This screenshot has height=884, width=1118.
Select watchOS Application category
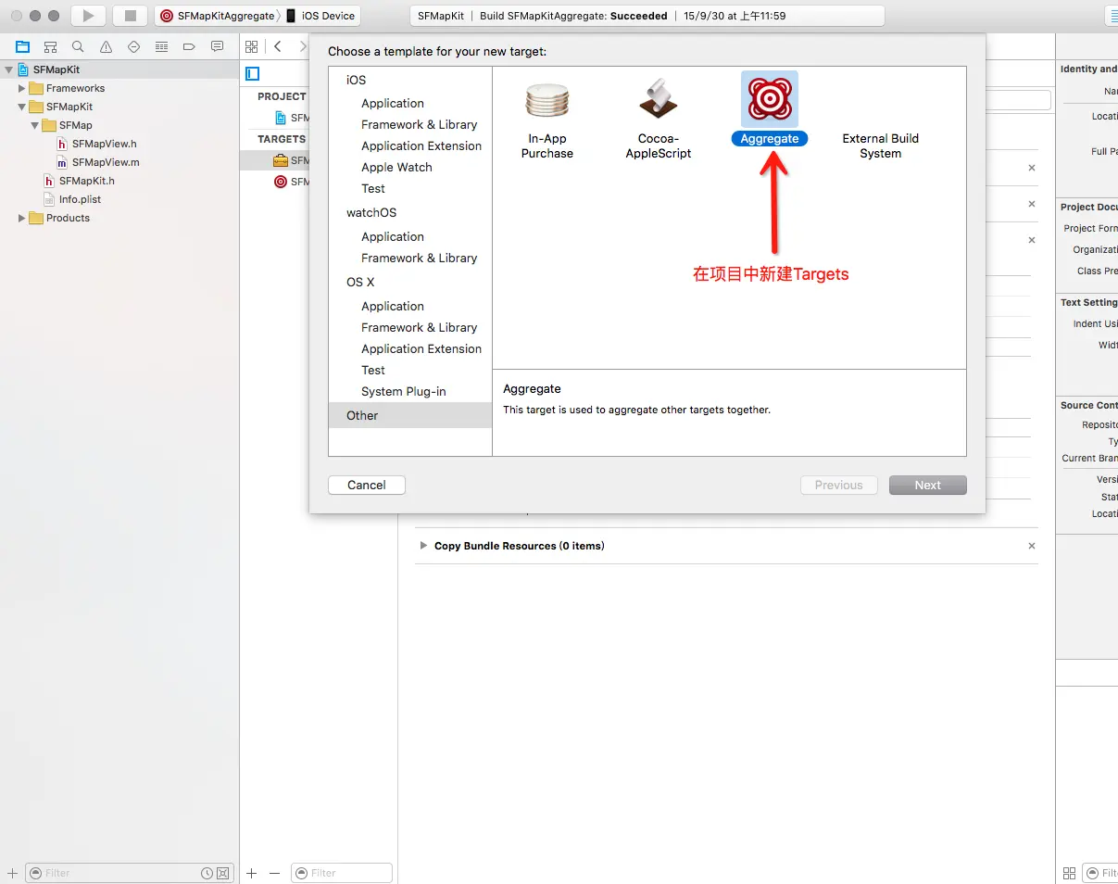pyautogui.click(x=393, y=236)
